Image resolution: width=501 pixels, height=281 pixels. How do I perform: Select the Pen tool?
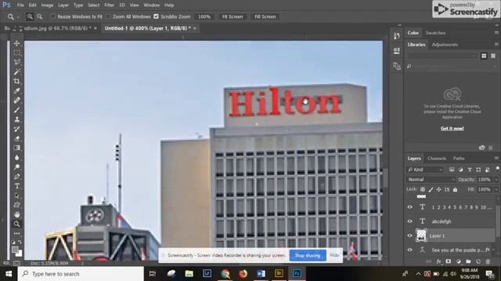click(x=17, y=176)
